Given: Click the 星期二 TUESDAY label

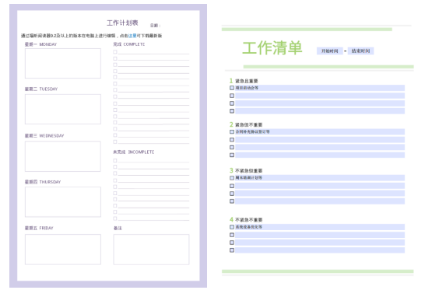Looking at the screenshot, I should [x=41, y=89].
